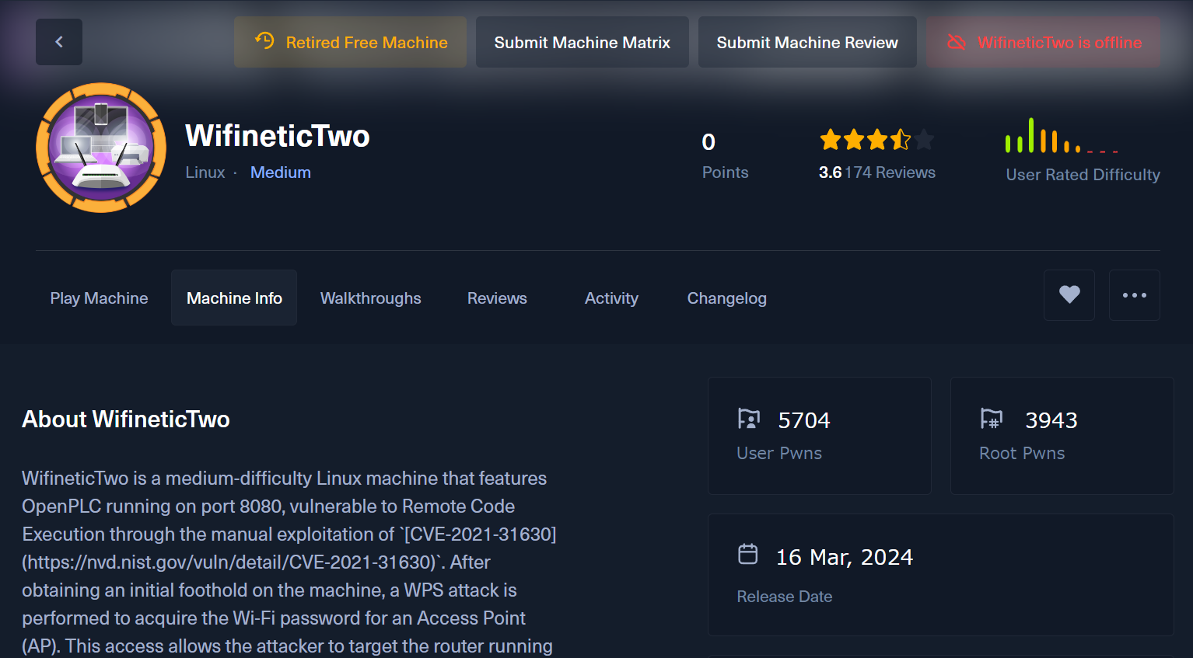Click the Linux OS label
Image resolution: width=1193 pixels, height=658 pixels.
pyautogui.click(x=205, y=172)
